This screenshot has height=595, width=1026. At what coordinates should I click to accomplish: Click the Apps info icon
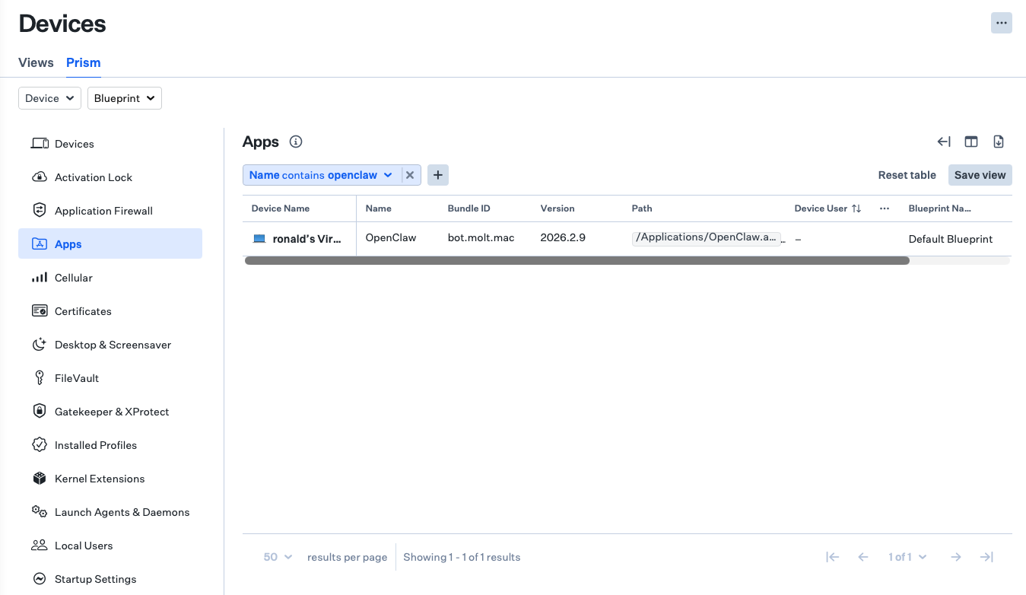click(x=297, y=142)
